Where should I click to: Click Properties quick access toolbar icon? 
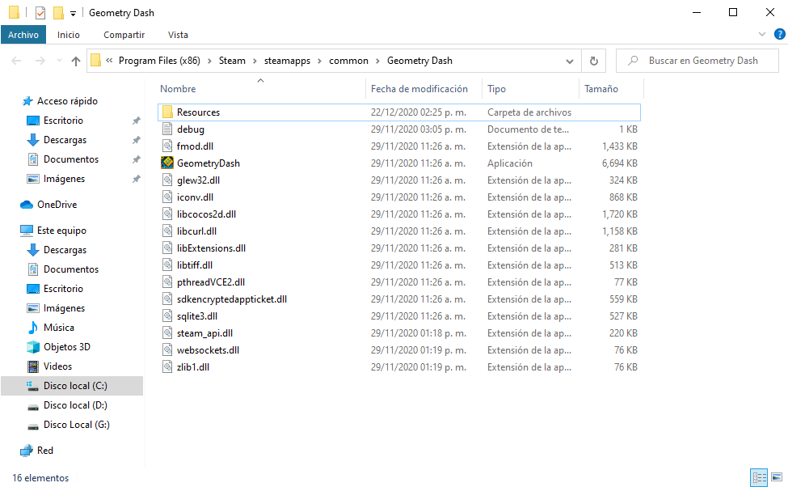click(40, 13)
